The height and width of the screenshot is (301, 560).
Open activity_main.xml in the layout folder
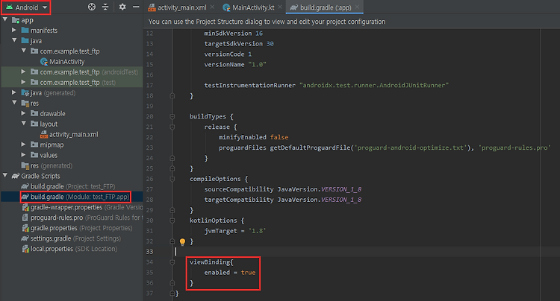click(x=74, y=134)
